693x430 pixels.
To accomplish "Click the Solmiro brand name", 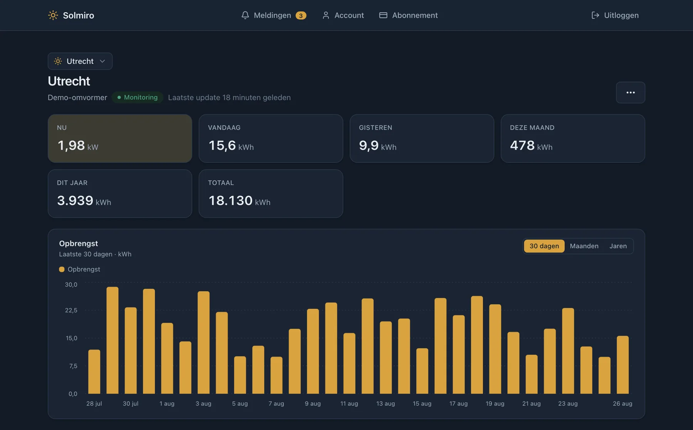I will pos(79,15).
